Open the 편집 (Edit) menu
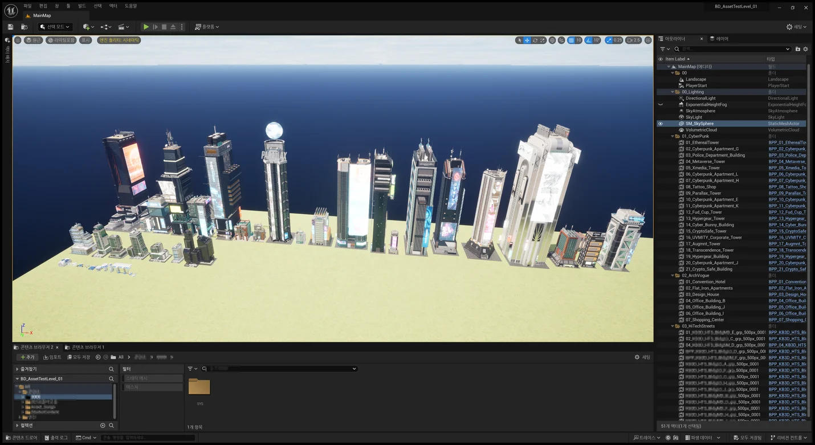The image size is (815, 445). pyautogui.click(x=43, y=6)
